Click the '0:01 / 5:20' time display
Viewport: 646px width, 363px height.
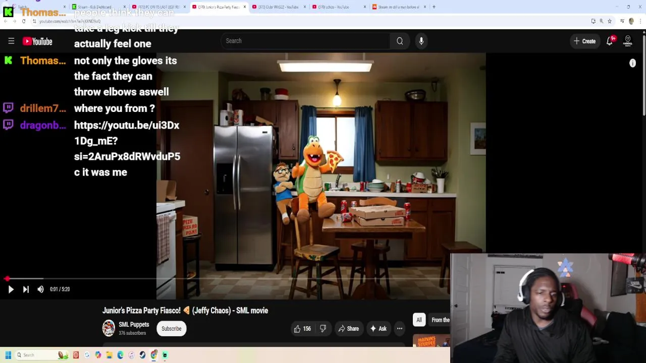point(60,289)
